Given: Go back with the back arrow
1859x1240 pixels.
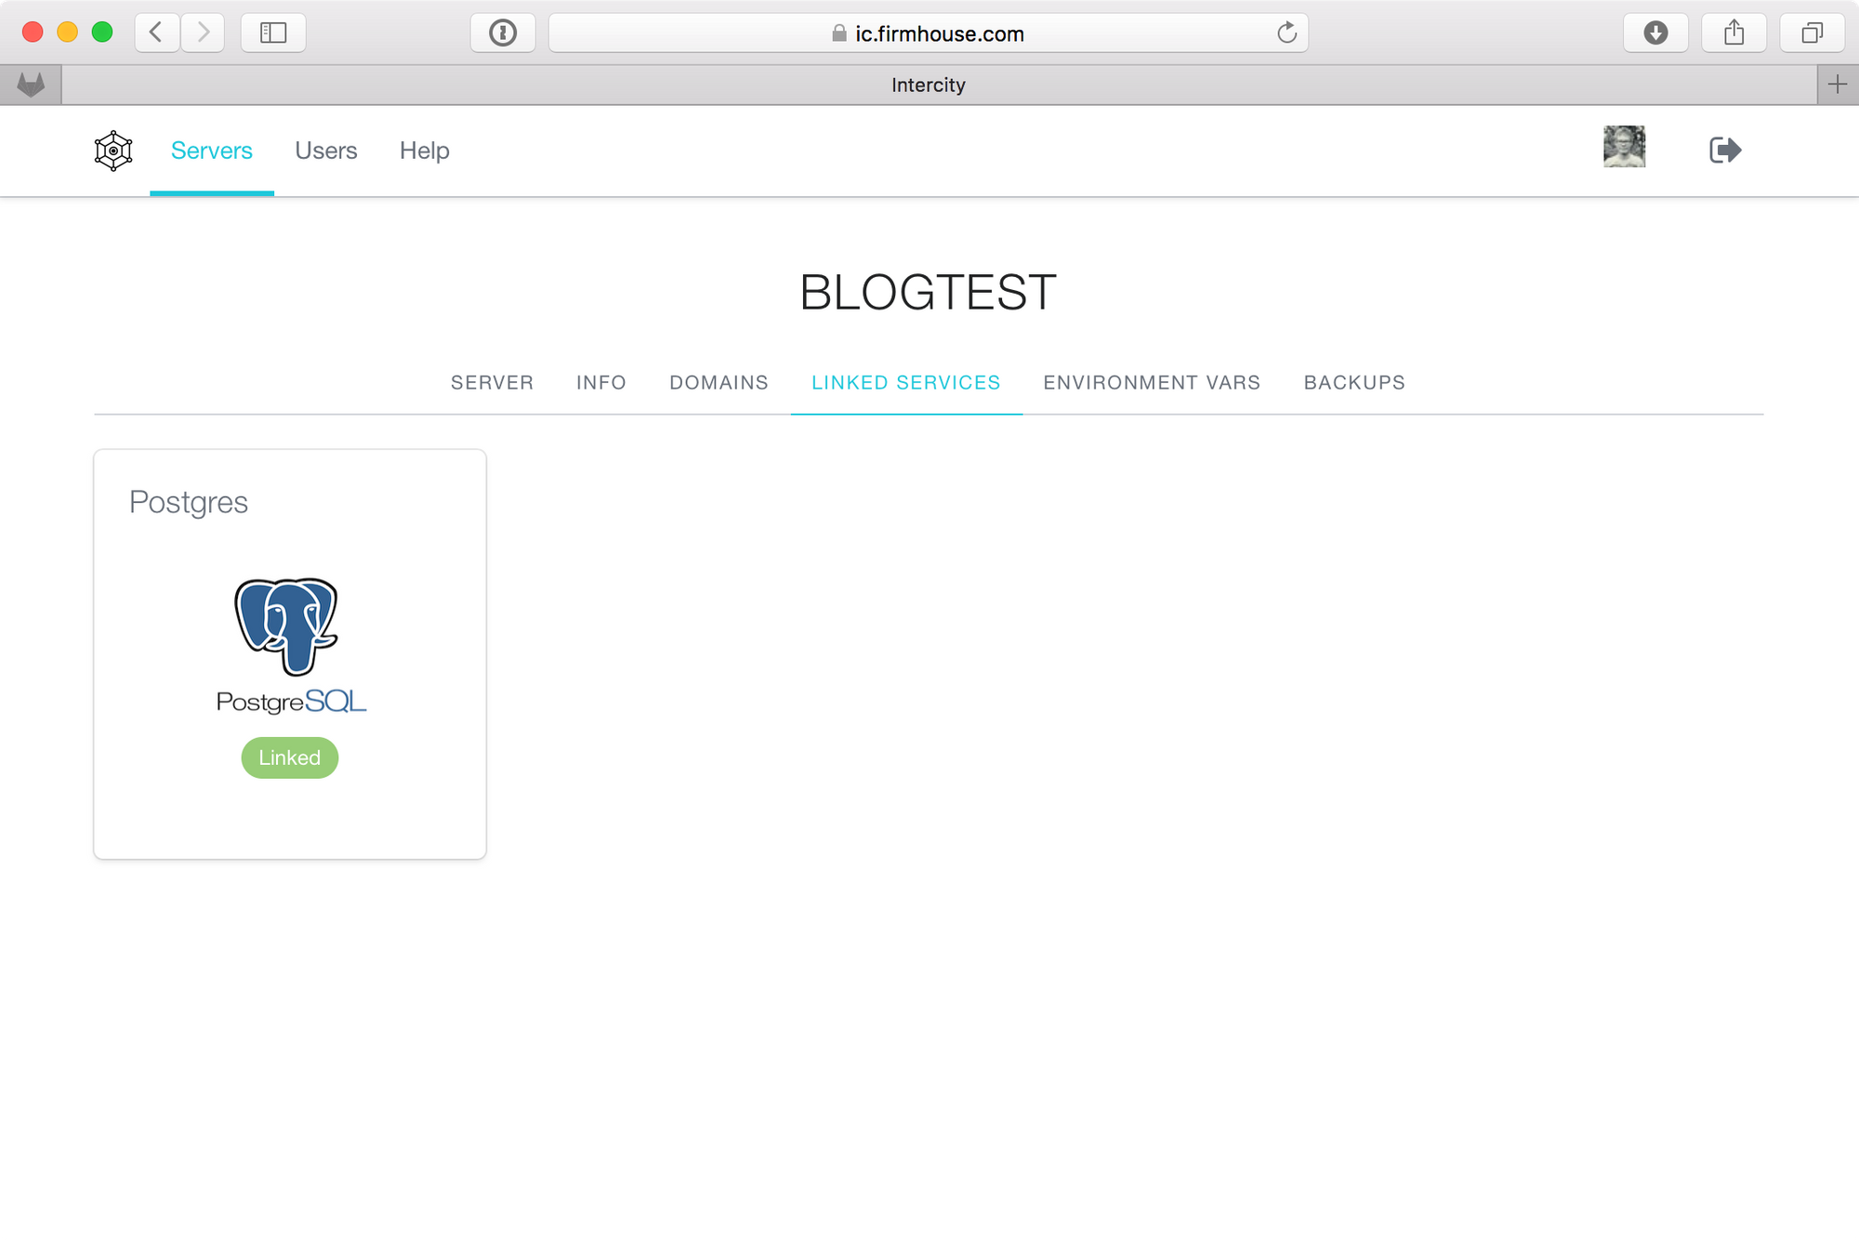Looking at the screenshot, I should tap(156, 33).
